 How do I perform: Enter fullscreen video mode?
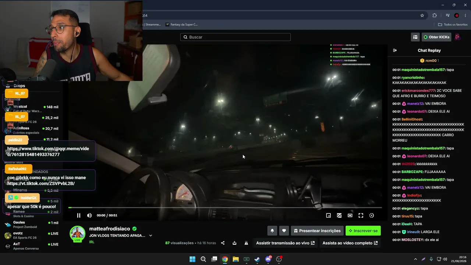(361, 215)
